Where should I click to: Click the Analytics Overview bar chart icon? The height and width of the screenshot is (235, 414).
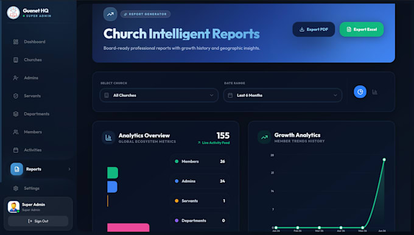tap(108, 138)
